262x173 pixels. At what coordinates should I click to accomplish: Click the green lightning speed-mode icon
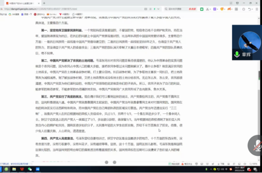coord(154,9)
